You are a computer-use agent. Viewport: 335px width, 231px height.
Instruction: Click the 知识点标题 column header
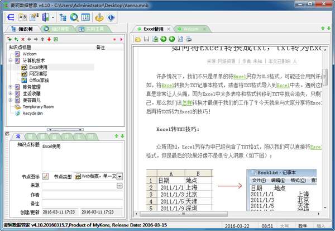tap(50, 48)
